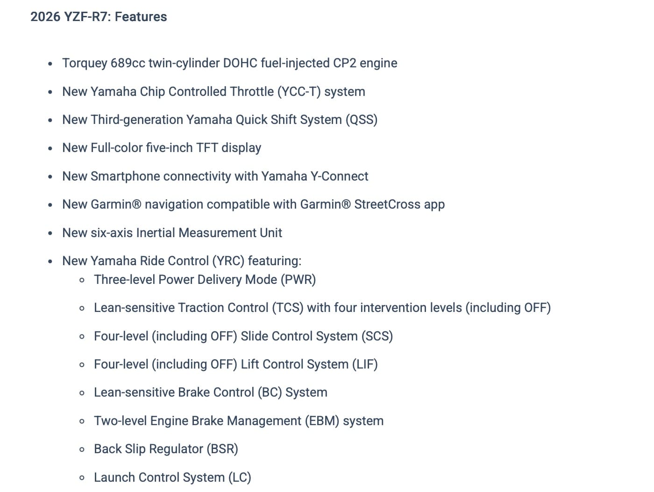Click the word "Y-Connect"

[x=339, y=176]
